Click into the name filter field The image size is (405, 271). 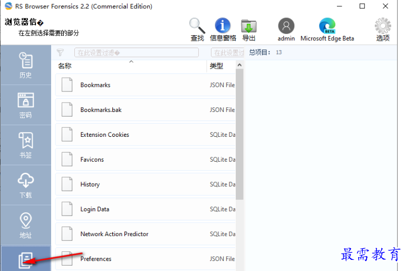click(137, 52)
